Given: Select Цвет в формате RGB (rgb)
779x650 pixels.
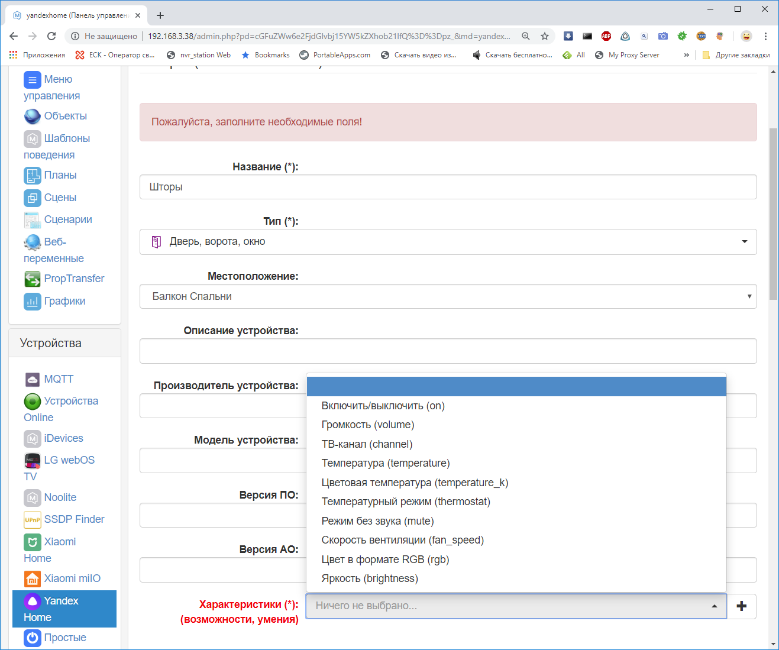Looking at the screenshot, I should [x=516, y=560].
